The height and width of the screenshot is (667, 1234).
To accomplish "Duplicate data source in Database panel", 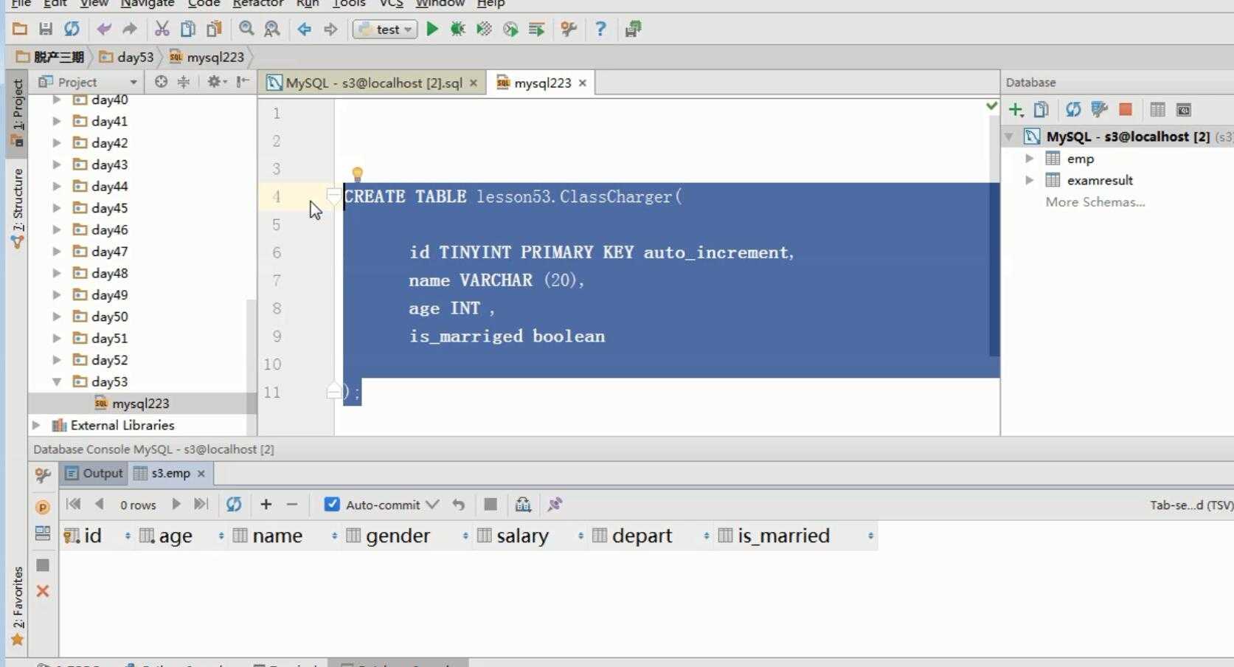I will coord(1041,110).
